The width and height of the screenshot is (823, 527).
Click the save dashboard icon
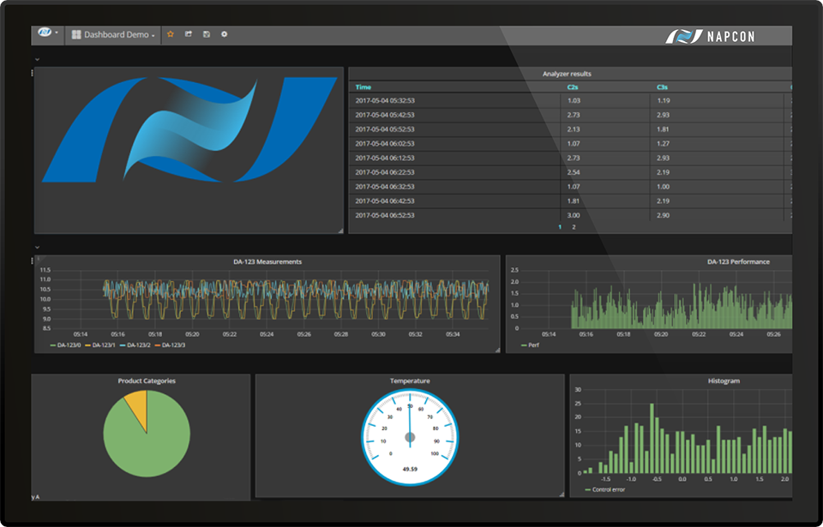[x=206, y=34]
